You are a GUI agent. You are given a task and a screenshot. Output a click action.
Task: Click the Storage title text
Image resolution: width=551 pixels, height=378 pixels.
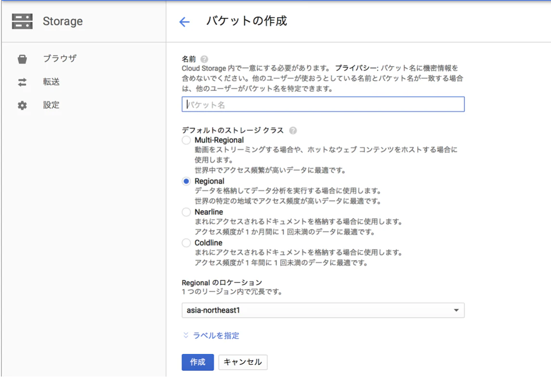(63, 22)
